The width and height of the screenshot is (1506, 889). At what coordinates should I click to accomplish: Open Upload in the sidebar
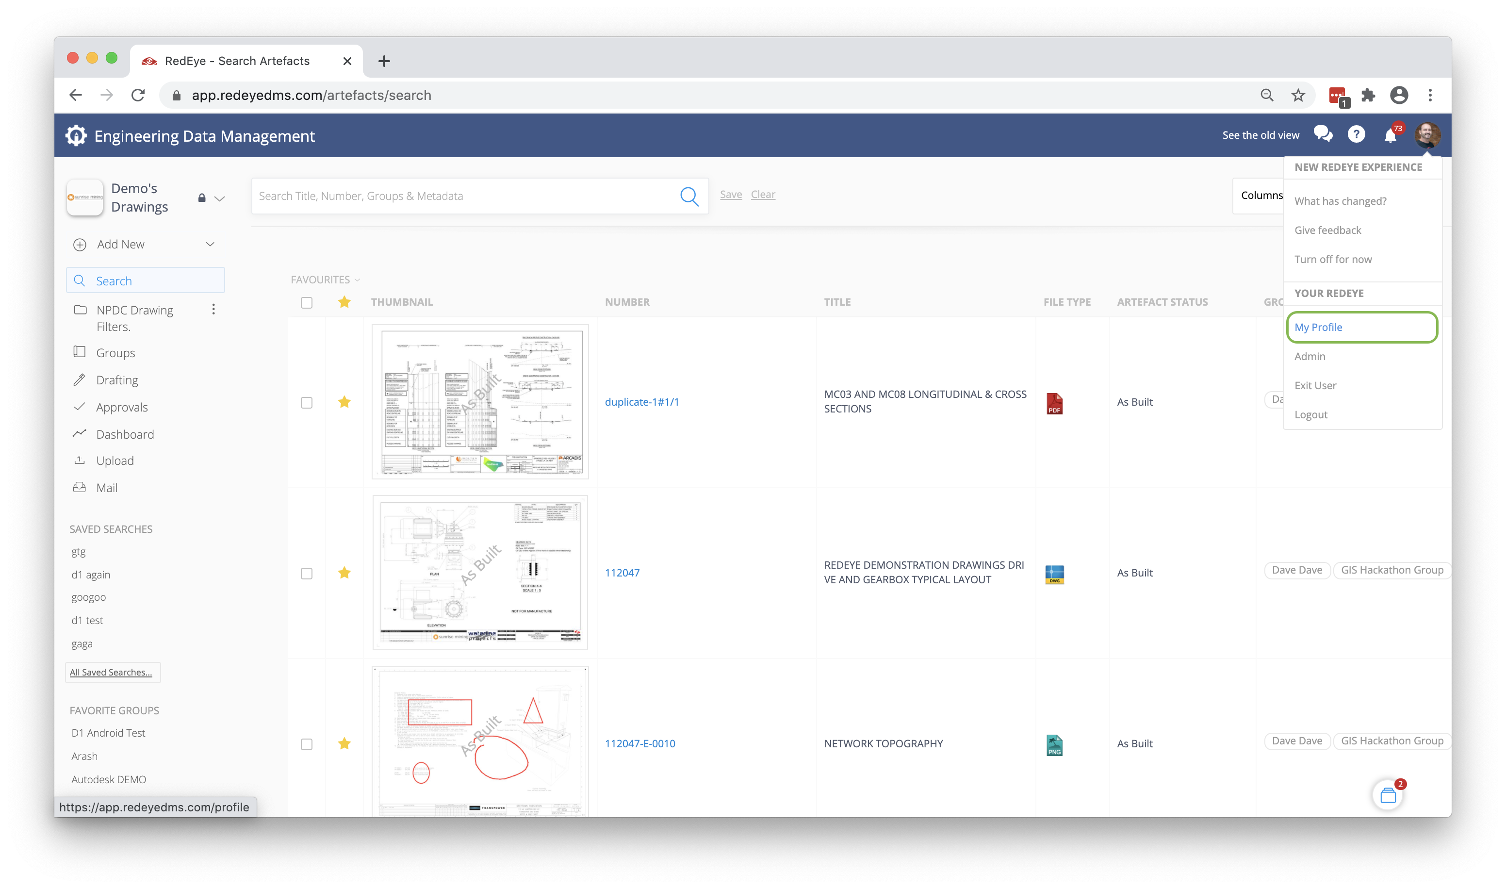pyautogui.click(x=115, y=461)
